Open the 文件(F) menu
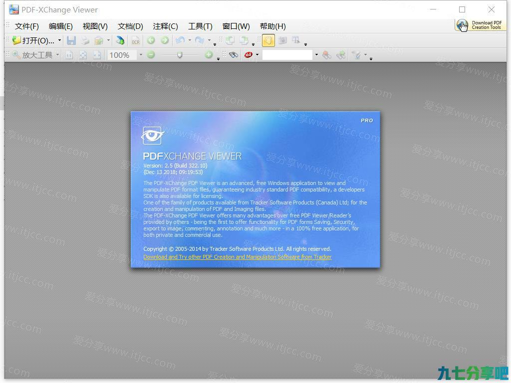 pyautogui.click(x=27, y=26)
